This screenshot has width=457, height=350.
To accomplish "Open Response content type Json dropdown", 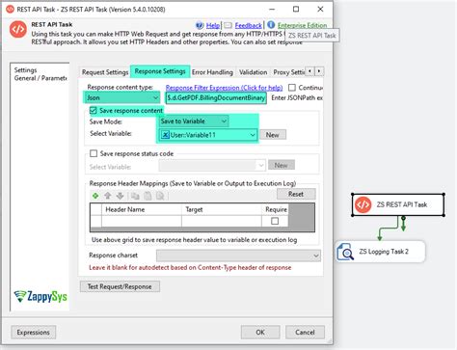I will coord(155,97).
